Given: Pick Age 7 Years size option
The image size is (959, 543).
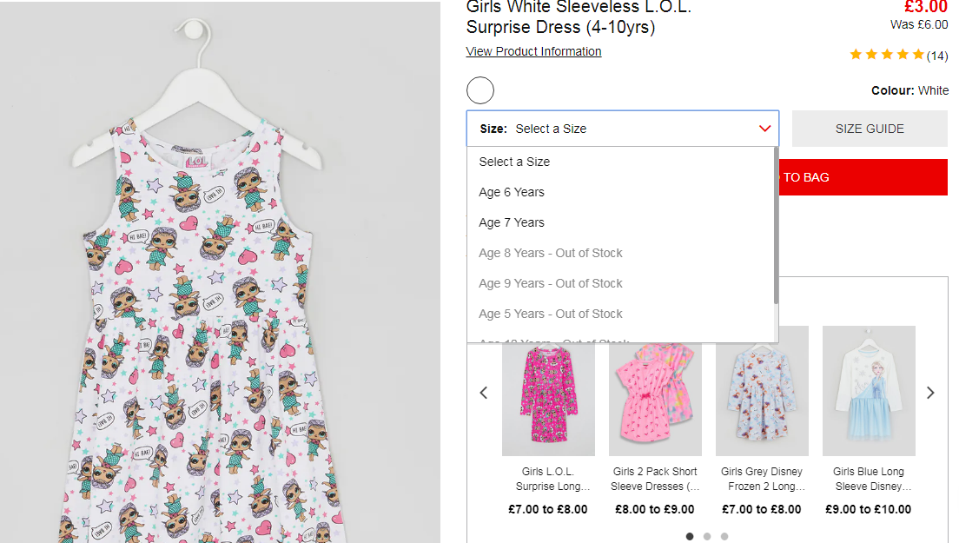Looking at the screenshot, I should pos(621,222).
